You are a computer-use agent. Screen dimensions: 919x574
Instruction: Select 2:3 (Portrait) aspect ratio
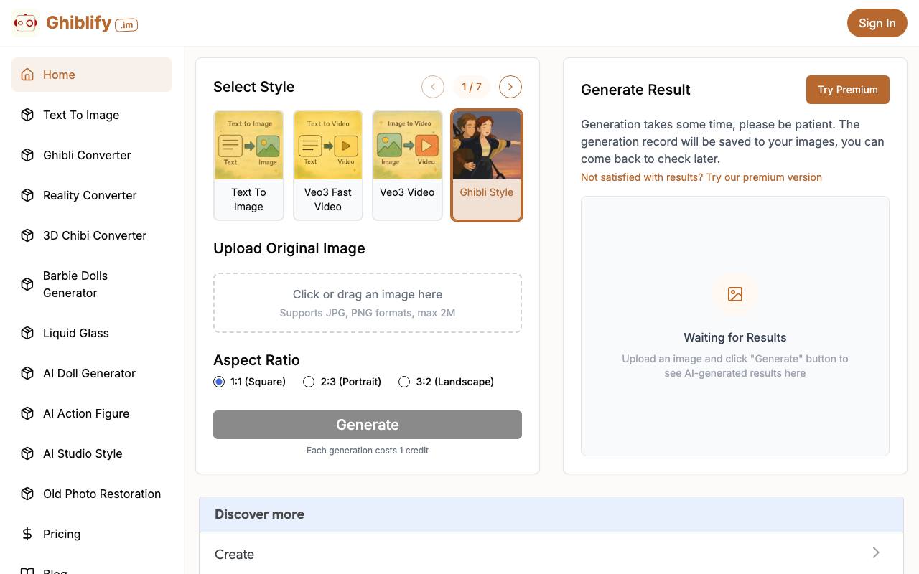click(x=309, y=382)
